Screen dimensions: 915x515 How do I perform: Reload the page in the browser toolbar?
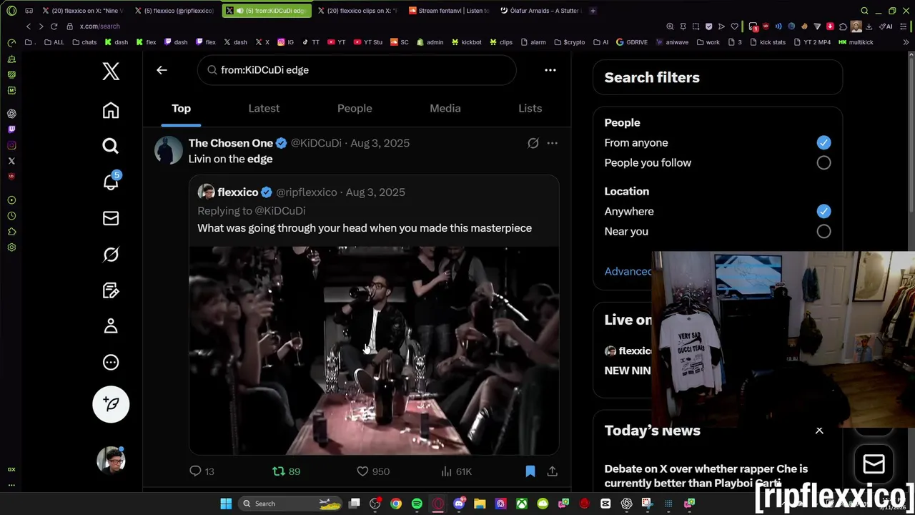click(54, 26)
